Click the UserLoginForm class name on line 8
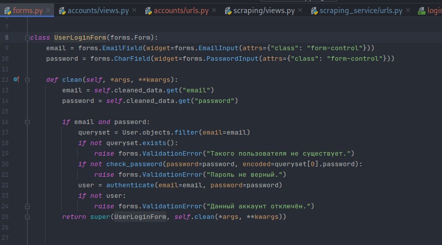The width and height of the screenshot is (442, 245). (x=80, y=38)
